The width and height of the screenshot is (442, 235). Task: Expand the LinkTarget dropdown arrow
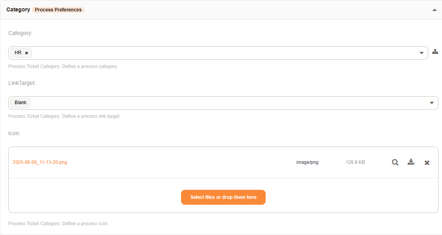(432, 103)
